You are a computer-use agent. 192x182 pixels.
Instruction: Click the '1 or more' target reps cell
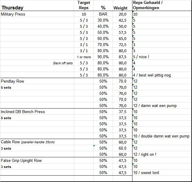pyautogui.click(x=84, y=57)
